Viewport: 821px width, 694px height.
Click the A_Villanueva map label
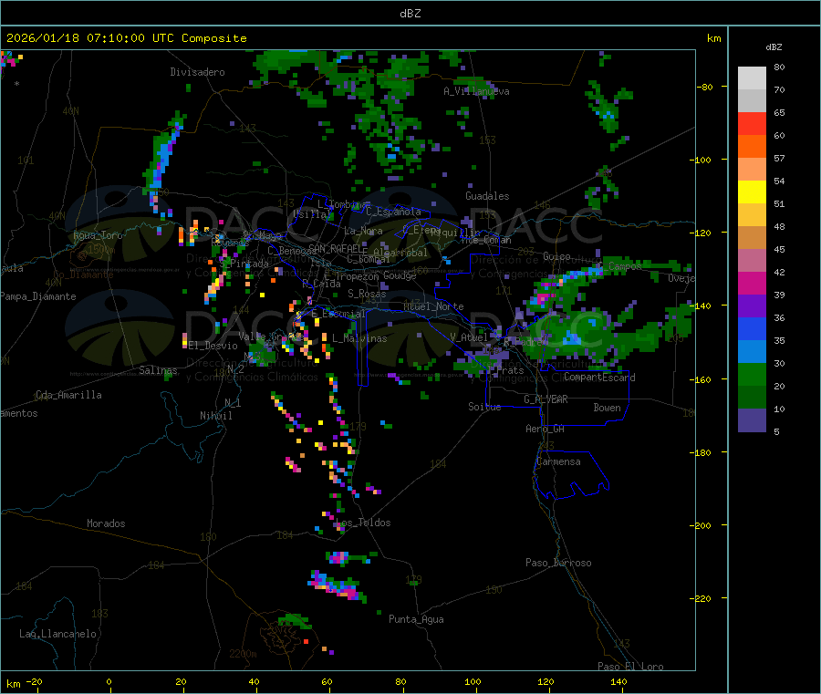pyautogui.click(x=476, y=91)
